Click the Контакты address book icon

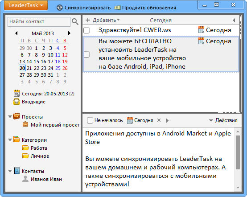(16, 171)
